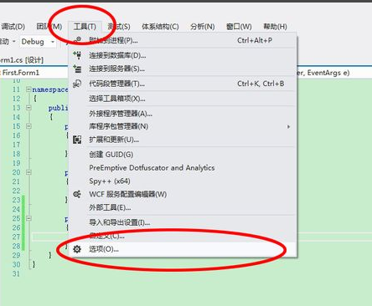Collapse the namespace block at line 11
Image resolution: width=372 pixels, height=306 pixels.
[28, 89]
